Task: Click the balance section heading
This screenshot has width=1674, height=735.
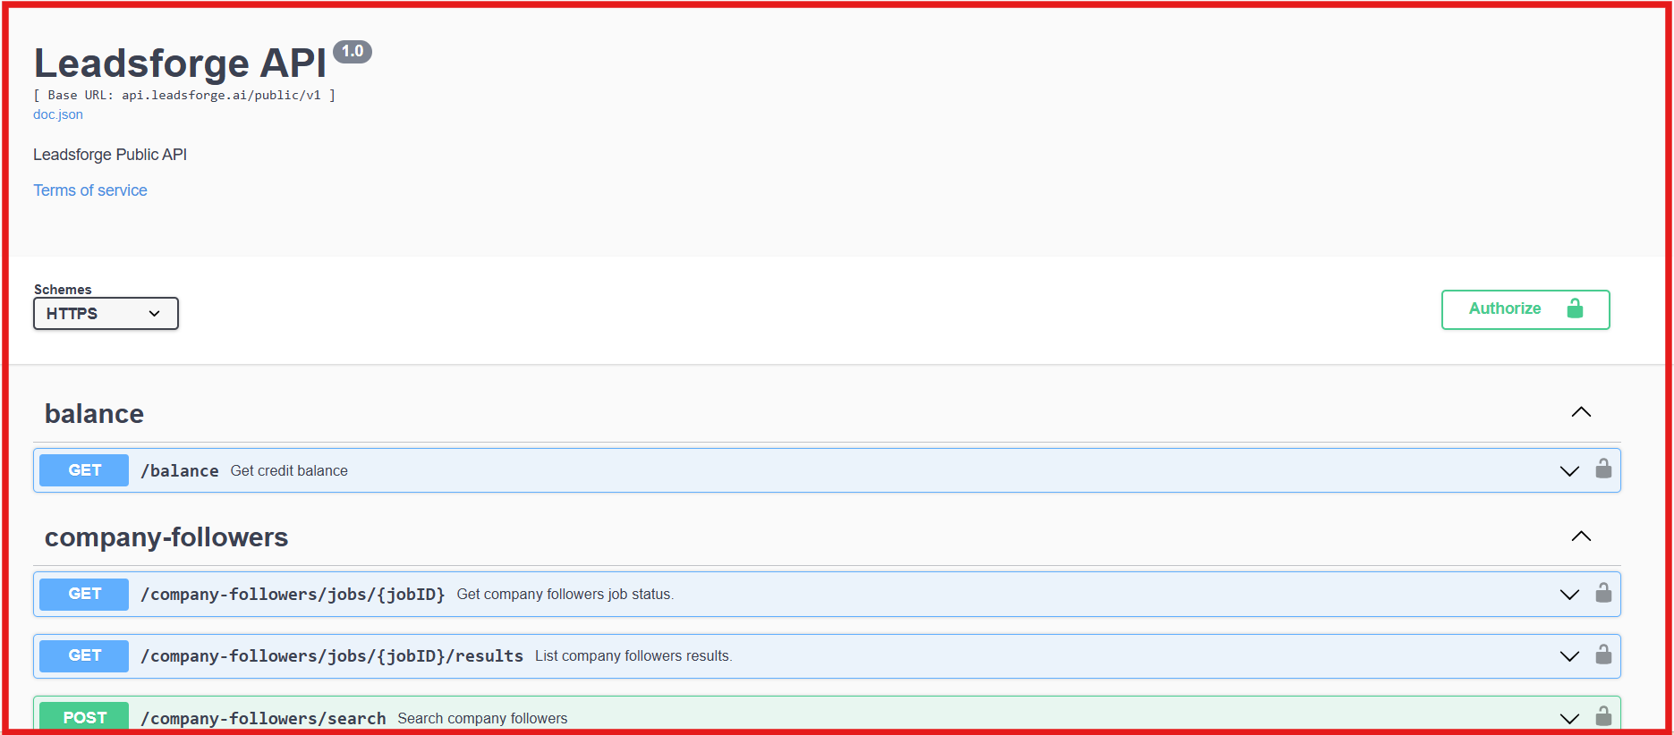Action: point(94,414)
